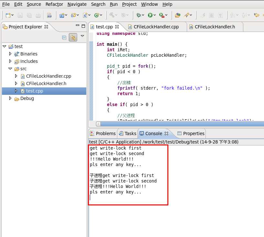Open the Debug configurations dropdown arrow
Screen dimensions: 264x237
[x=143, y=15]
